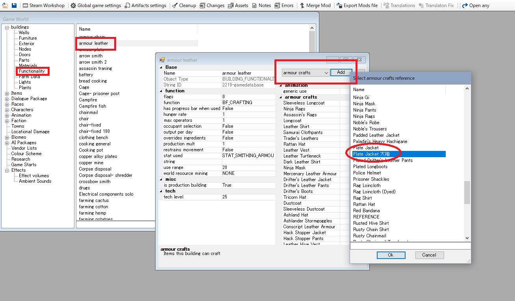Click the Name column header in reference dialog
Screen dimensions: 515x301
[398, 90]
